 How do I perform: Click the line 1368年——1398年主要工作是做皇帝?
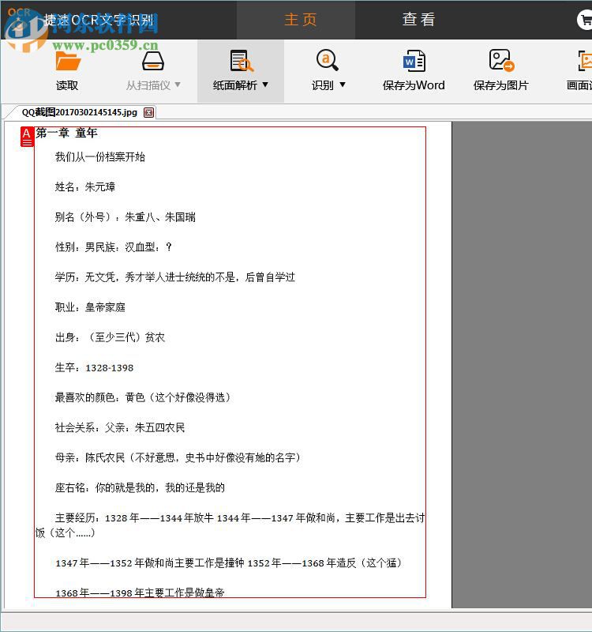click(x=140, y=592)
